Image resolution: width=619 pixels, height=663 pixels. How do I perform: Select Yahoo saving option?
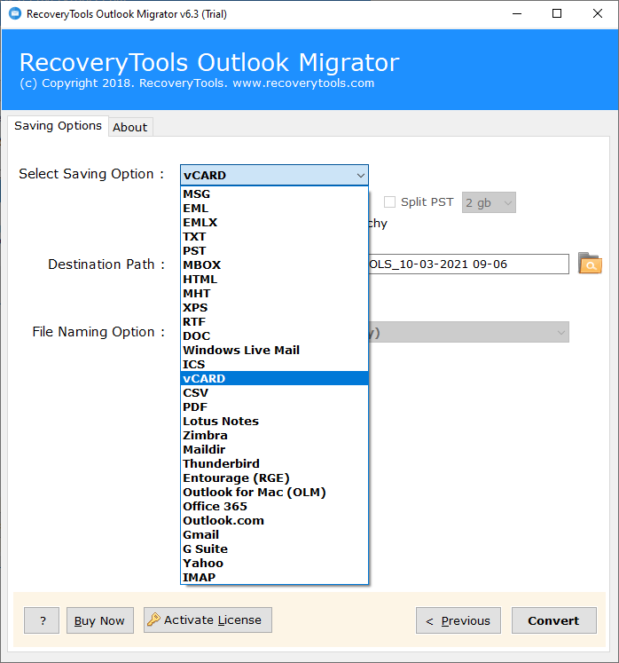click(274, 564)
